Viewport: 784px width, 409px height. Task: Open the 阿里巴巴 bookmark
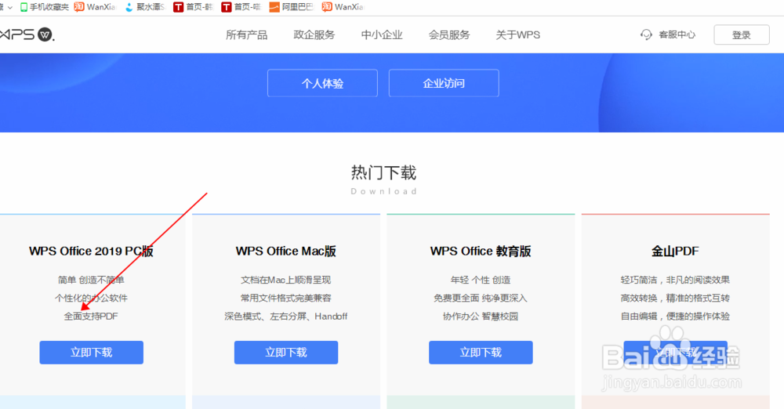291,7
